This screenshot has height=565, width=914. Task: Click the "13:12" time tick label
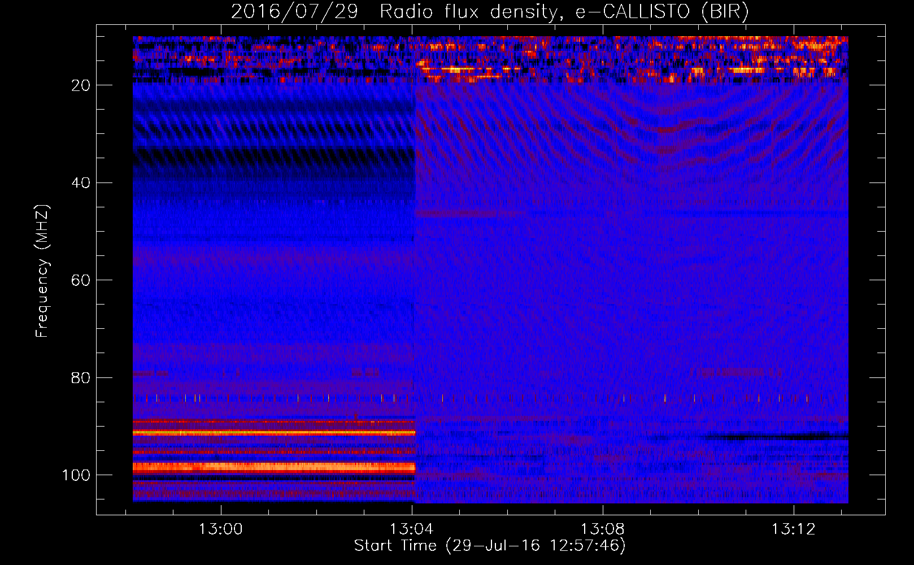point(794,529)
